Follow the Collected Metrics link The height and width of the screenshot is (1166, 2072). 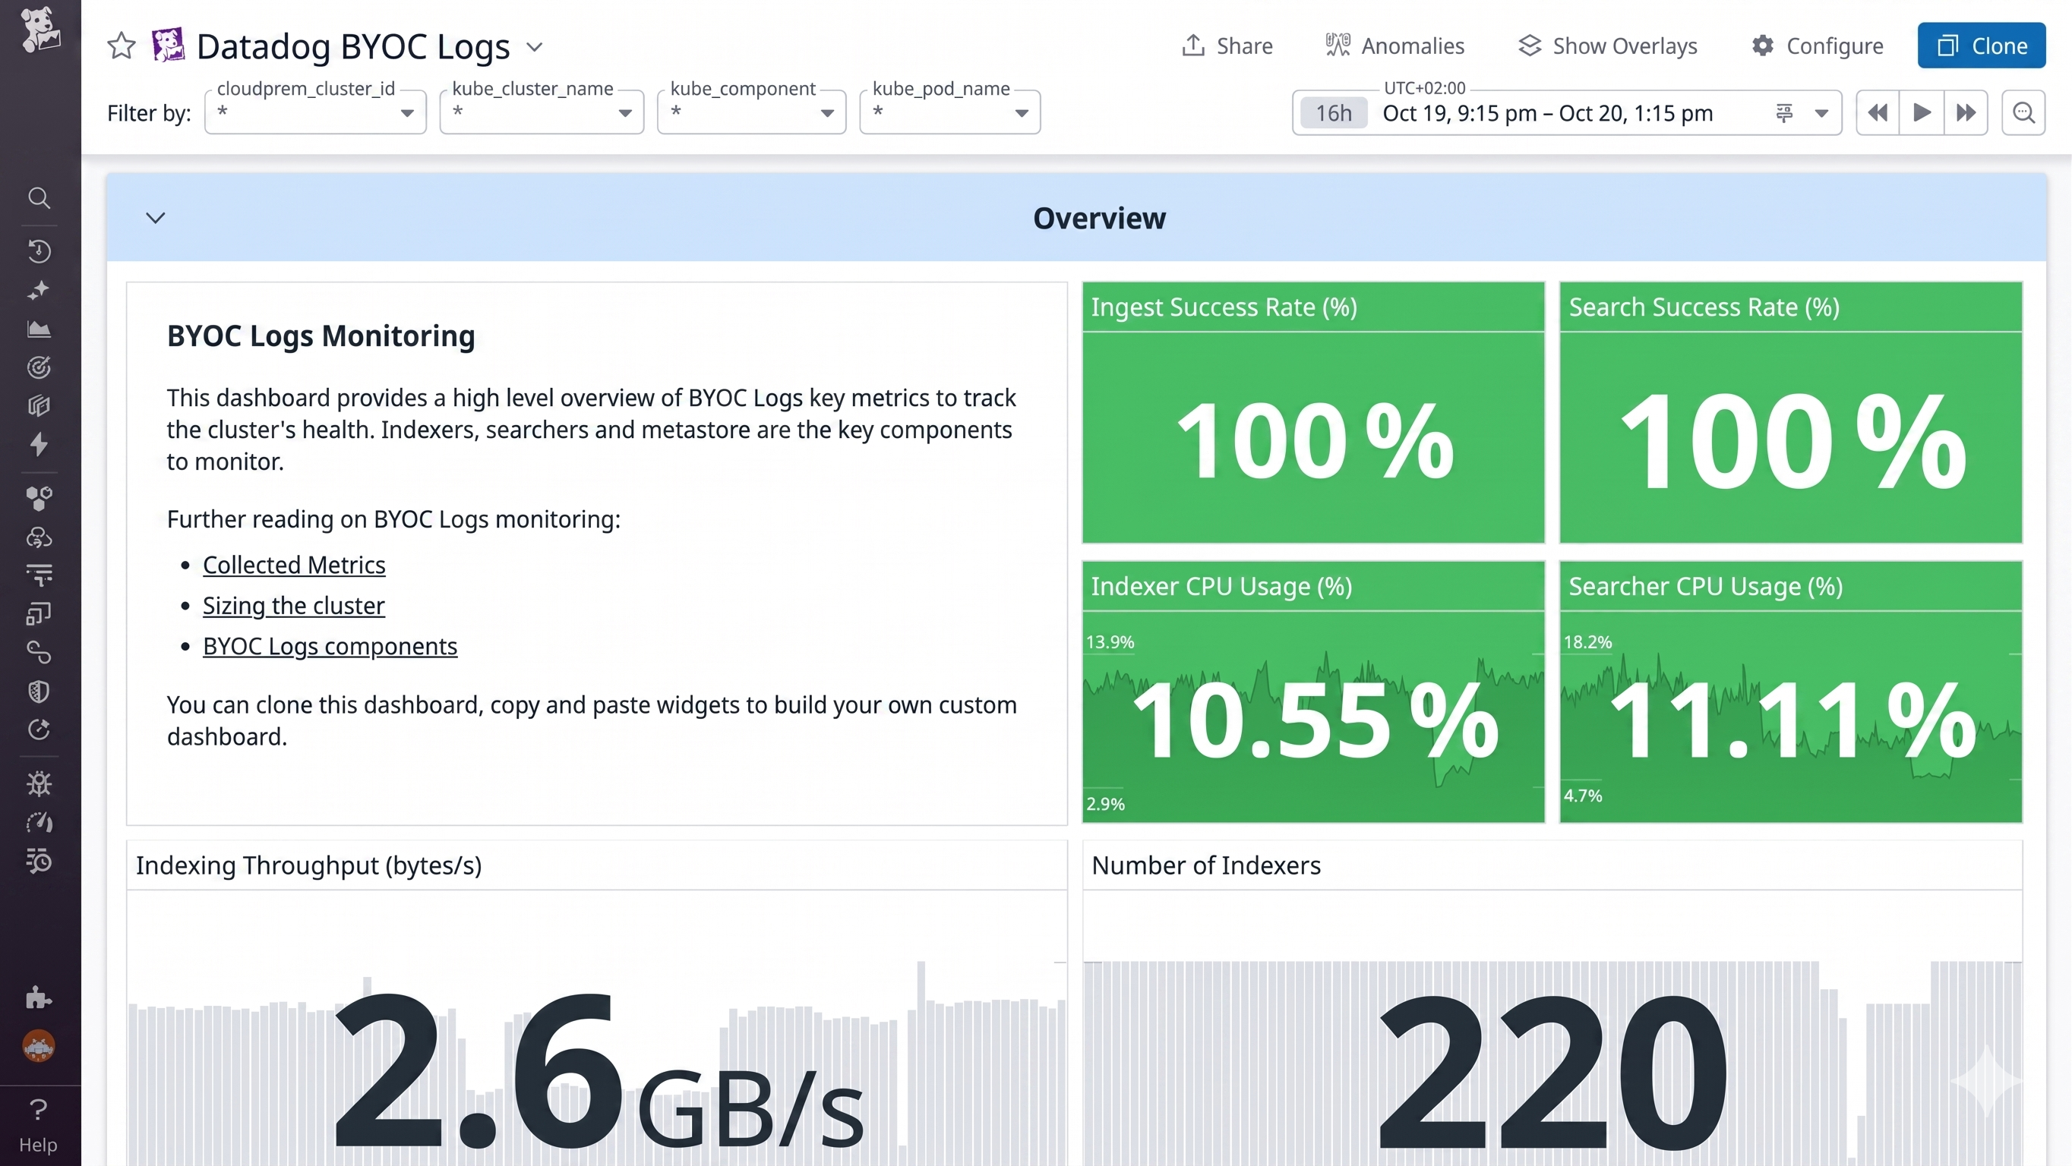point(295,565)
